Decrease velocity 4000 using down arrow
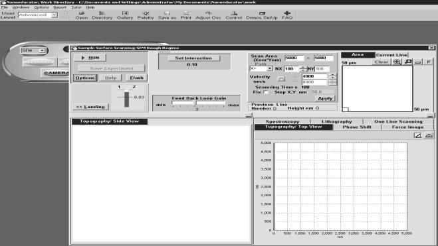 click(332, 78)
